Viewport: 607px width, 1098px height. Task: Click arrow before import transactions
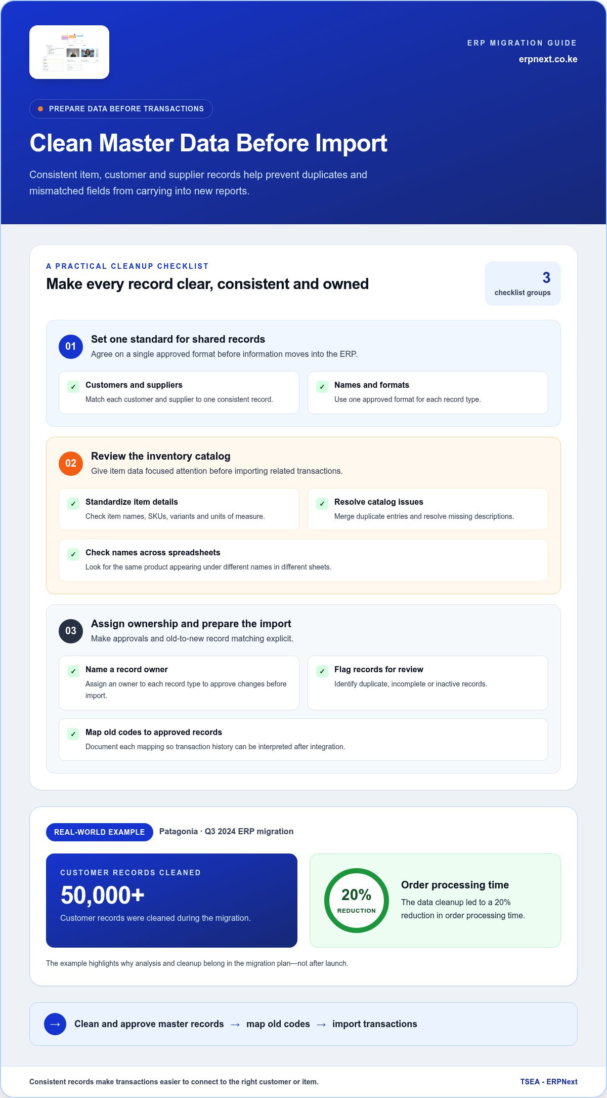pyautogui.click(x=321, y=1025)
